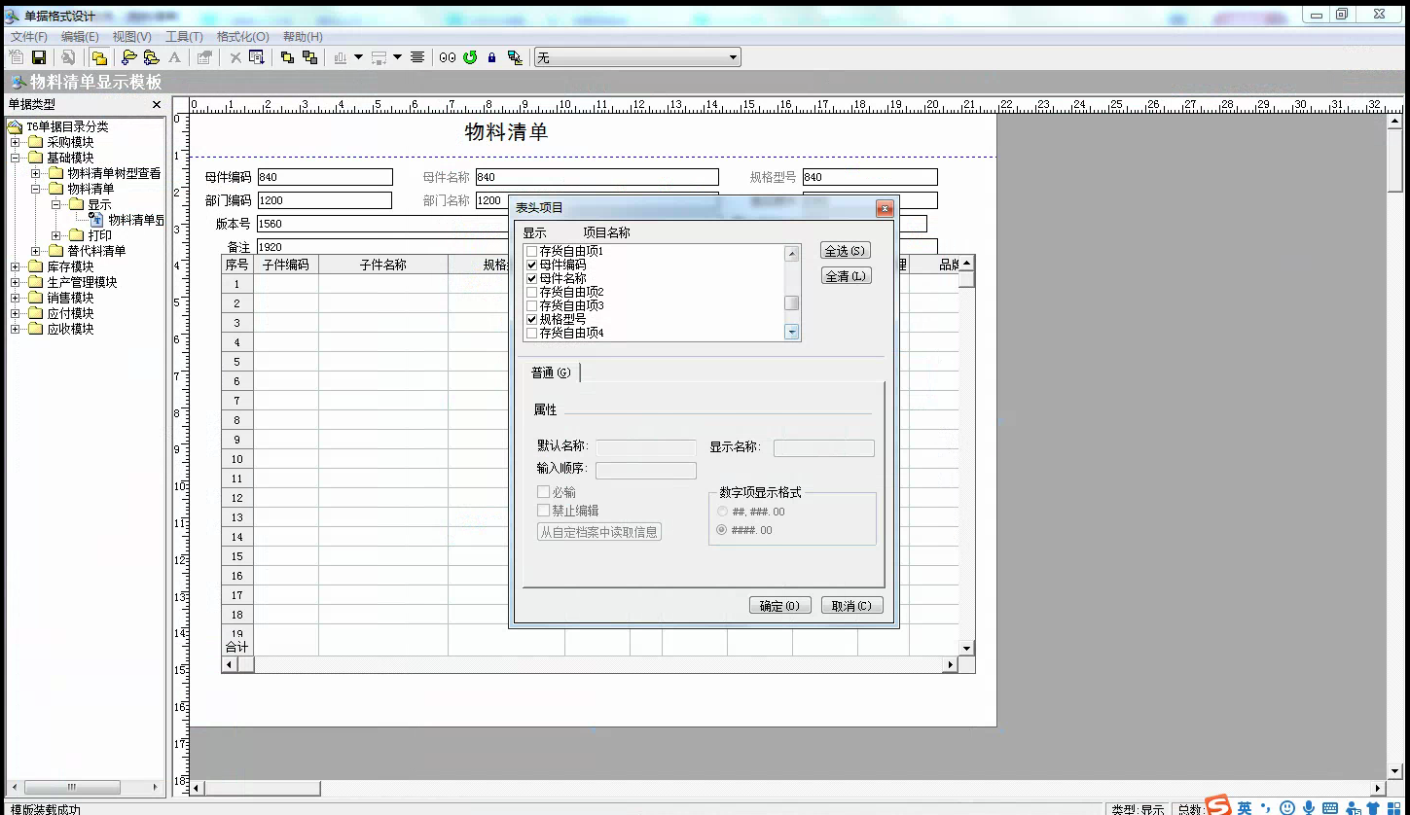Click the send-to-back layer icon
The height and width of the screenshot is (815, 1410).
[310, 57]
